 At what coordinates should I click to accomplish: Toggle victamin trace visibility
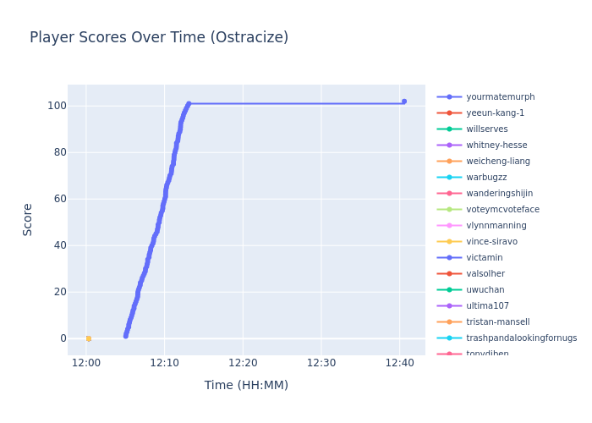click(x=484, y=258)
